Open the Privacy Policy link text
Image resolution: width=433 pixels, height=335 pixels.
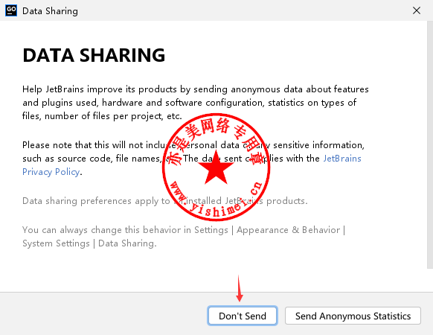[51, 172]
